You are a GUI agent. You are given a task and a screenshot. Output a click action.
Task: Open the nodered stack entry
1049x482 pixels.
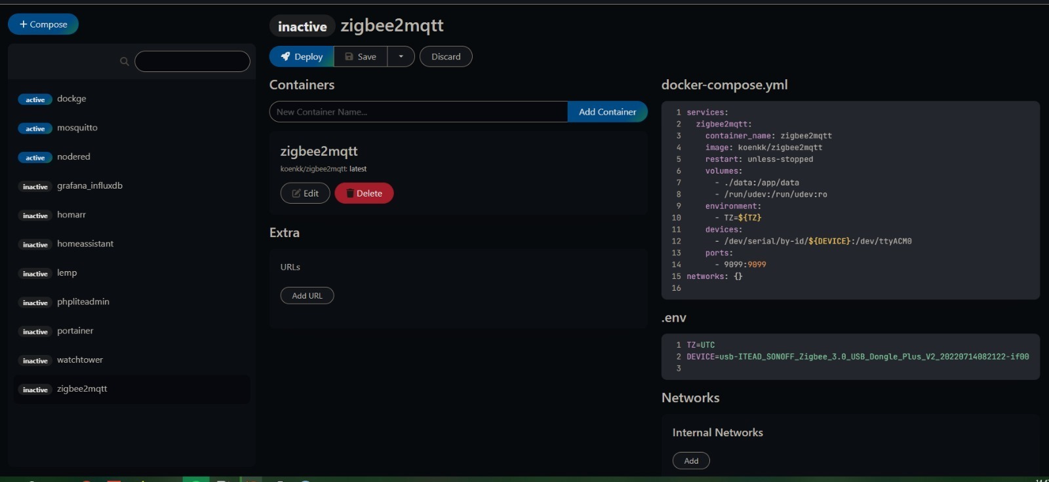tap(73, 157)
